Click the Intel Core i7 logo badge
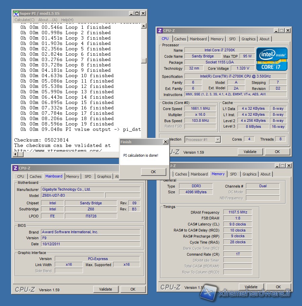This screenshot has height=306, width=302. coord(272,59)
